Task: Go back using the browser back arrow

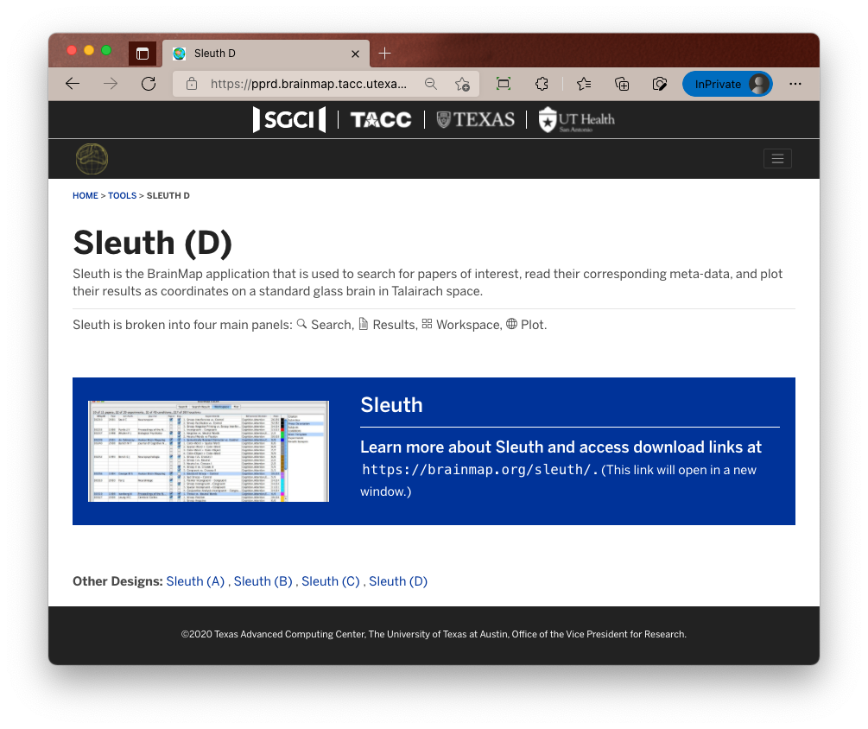Action: [73, 84]
